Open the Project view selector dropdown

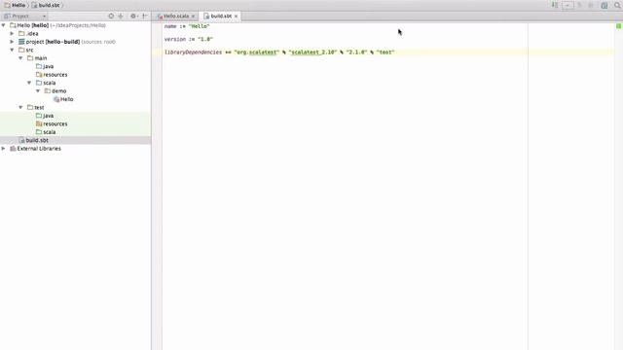tap(25, 16)
